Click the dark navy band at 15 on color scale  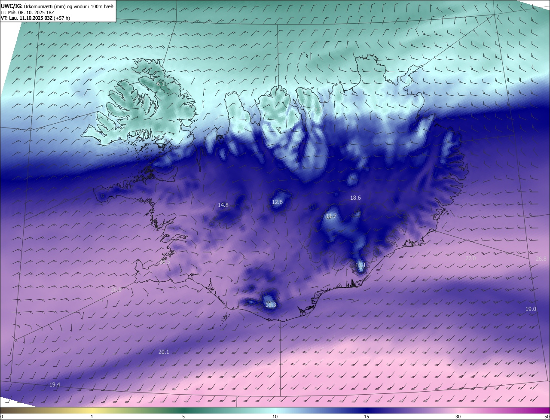[367, 411]
